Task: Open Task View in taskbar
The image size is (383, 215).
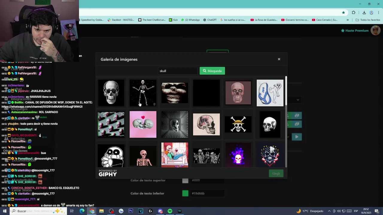Action: tap(72, 211)
